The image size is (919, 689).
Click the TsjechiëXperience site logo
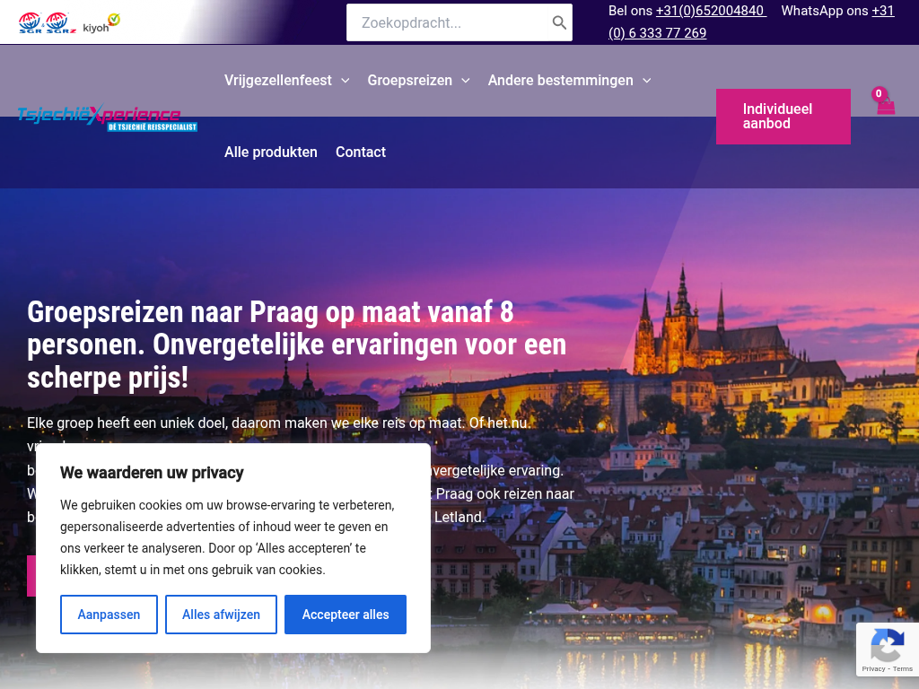tap(107, 118)
